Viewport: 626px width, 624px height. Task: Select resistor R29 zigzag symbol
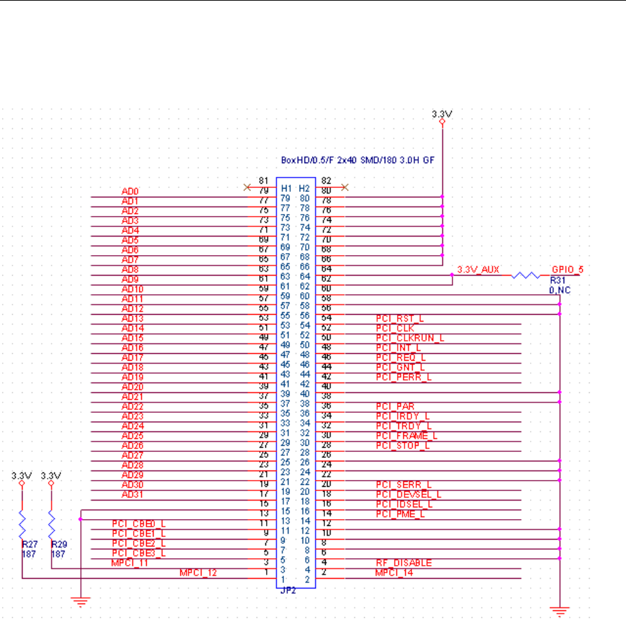[x=51, y=524]
